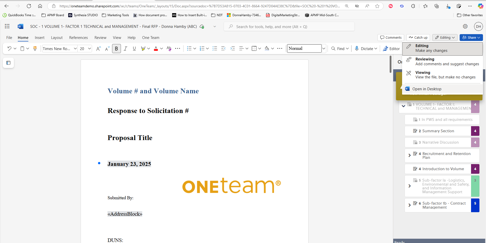Open the Normal styles dropdown
The width and height of the screenshot is (486, 243).
(x=324, y=49)
